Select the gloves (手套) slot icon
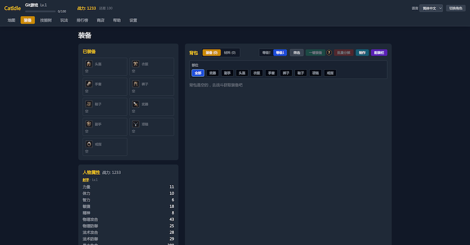The width and height of the screenshot is (470, 245). point(89,84)
